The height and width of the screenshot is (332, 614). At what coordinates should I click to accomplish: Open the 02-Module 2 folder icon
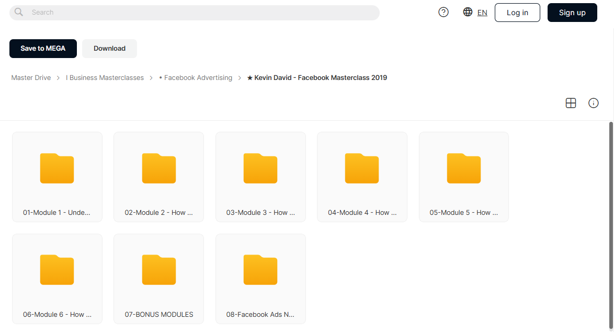(159, 168)
